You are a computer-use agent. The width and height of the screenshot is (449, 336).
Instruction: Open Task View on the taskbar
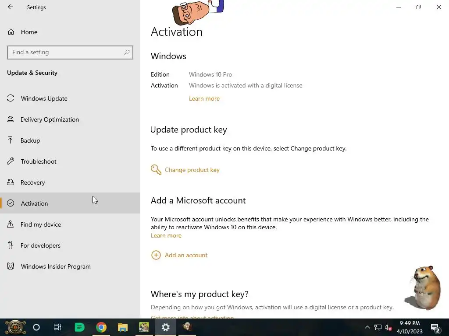[57, 327]
